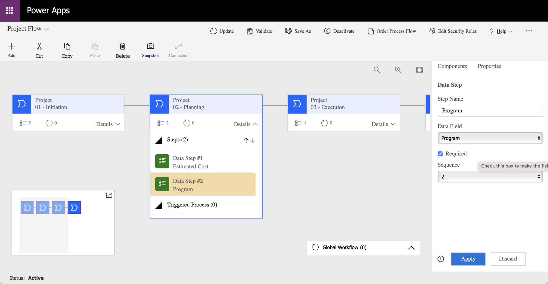The width and height of the screenshot is (548, 284).
Task: Move step up with up arrow
Action: pos(246,140)
